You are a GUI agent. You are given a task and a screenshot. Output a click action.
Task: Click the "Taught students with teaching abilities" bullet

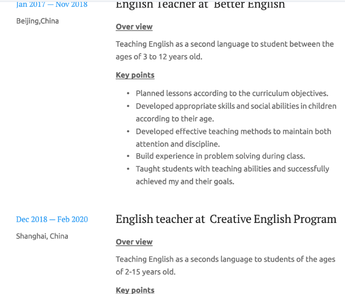click(232, 169)
